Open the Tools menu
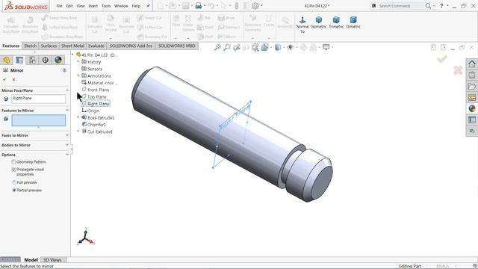This screenshot has height=269, width=478. tap(106, 6)
